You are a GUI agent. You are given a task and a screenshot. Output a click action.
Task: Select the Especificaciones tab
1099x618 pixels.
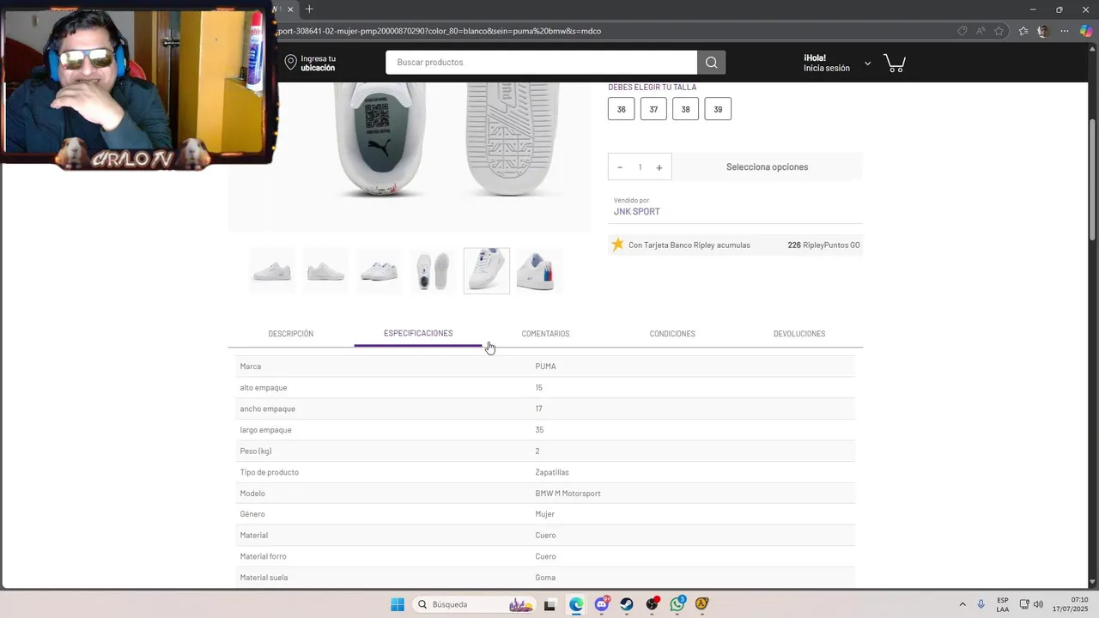point(418,333)
